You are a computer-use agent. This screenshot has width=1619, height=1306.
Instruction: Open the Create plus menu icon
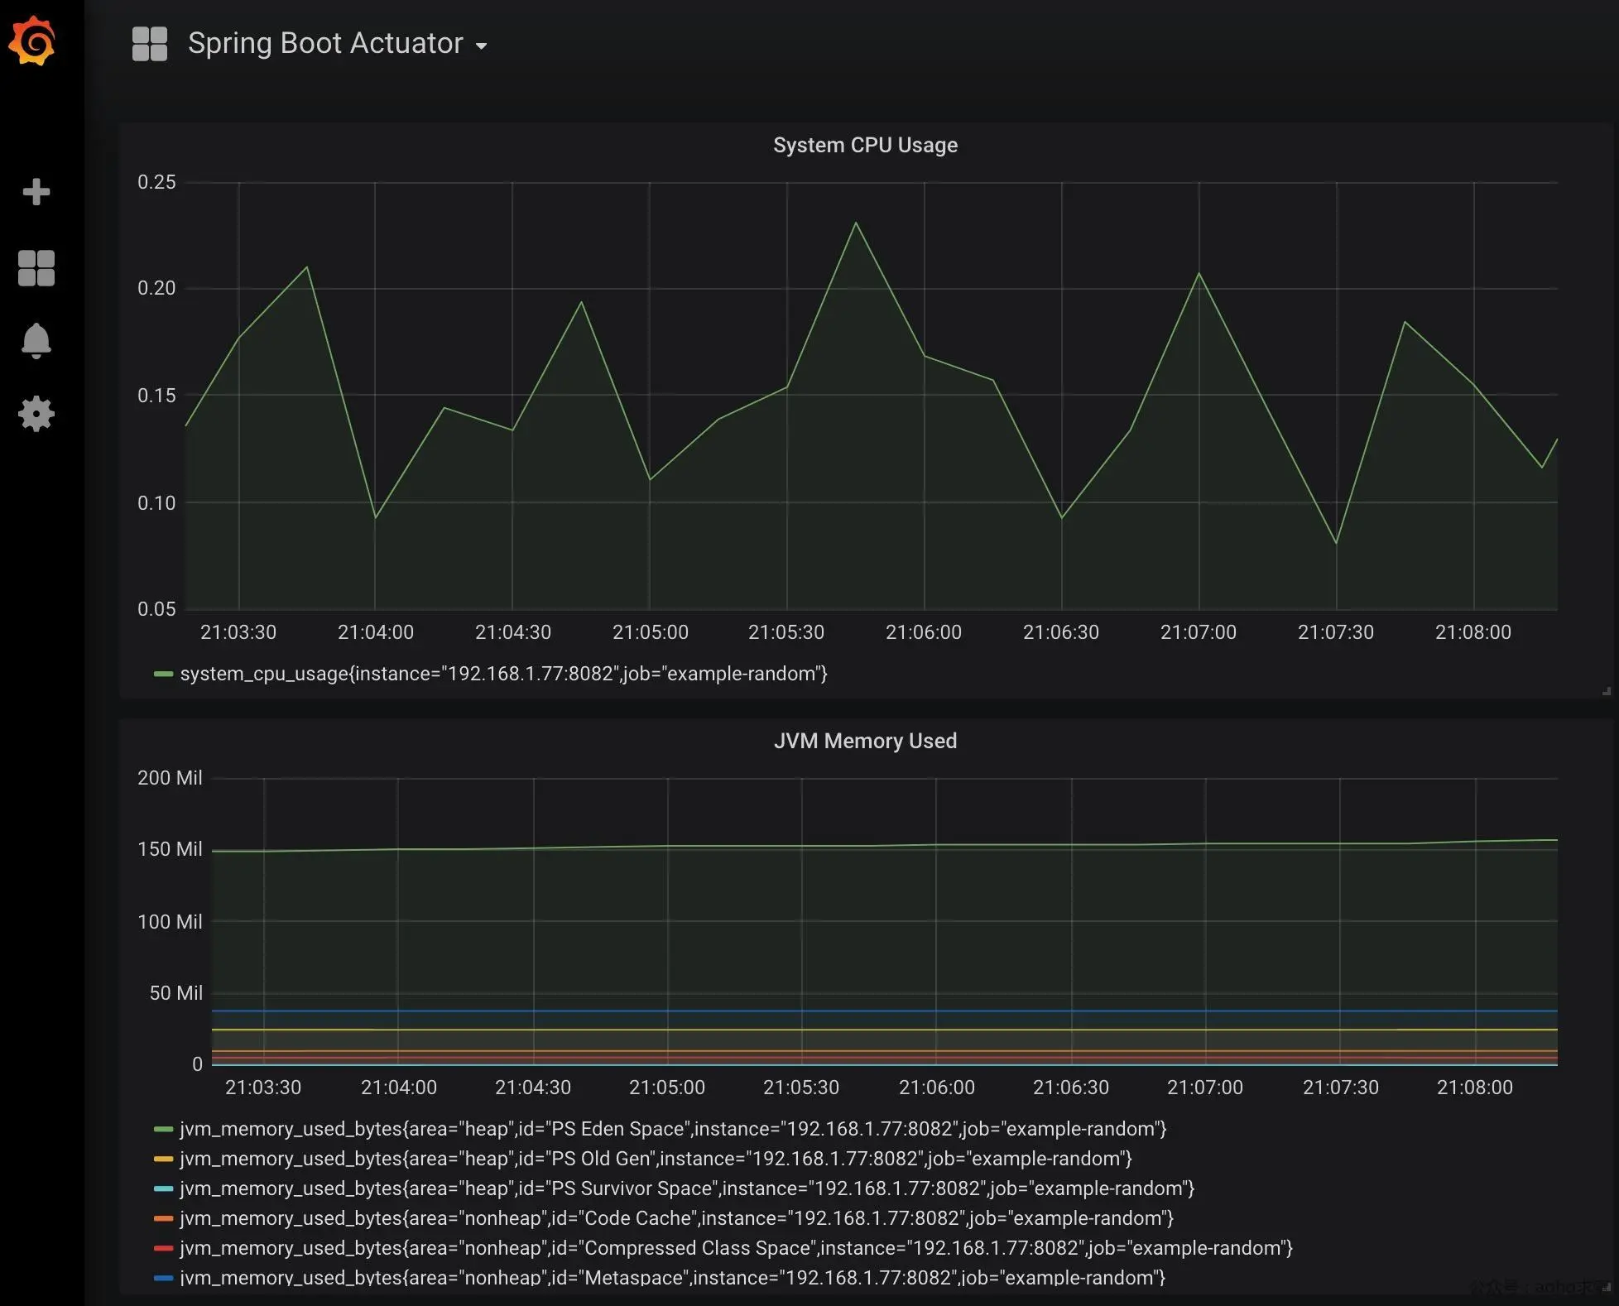(36, 192)
